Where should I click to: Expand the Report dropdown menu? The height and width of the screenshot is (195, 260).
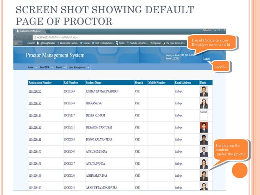[x=60, y=67]
